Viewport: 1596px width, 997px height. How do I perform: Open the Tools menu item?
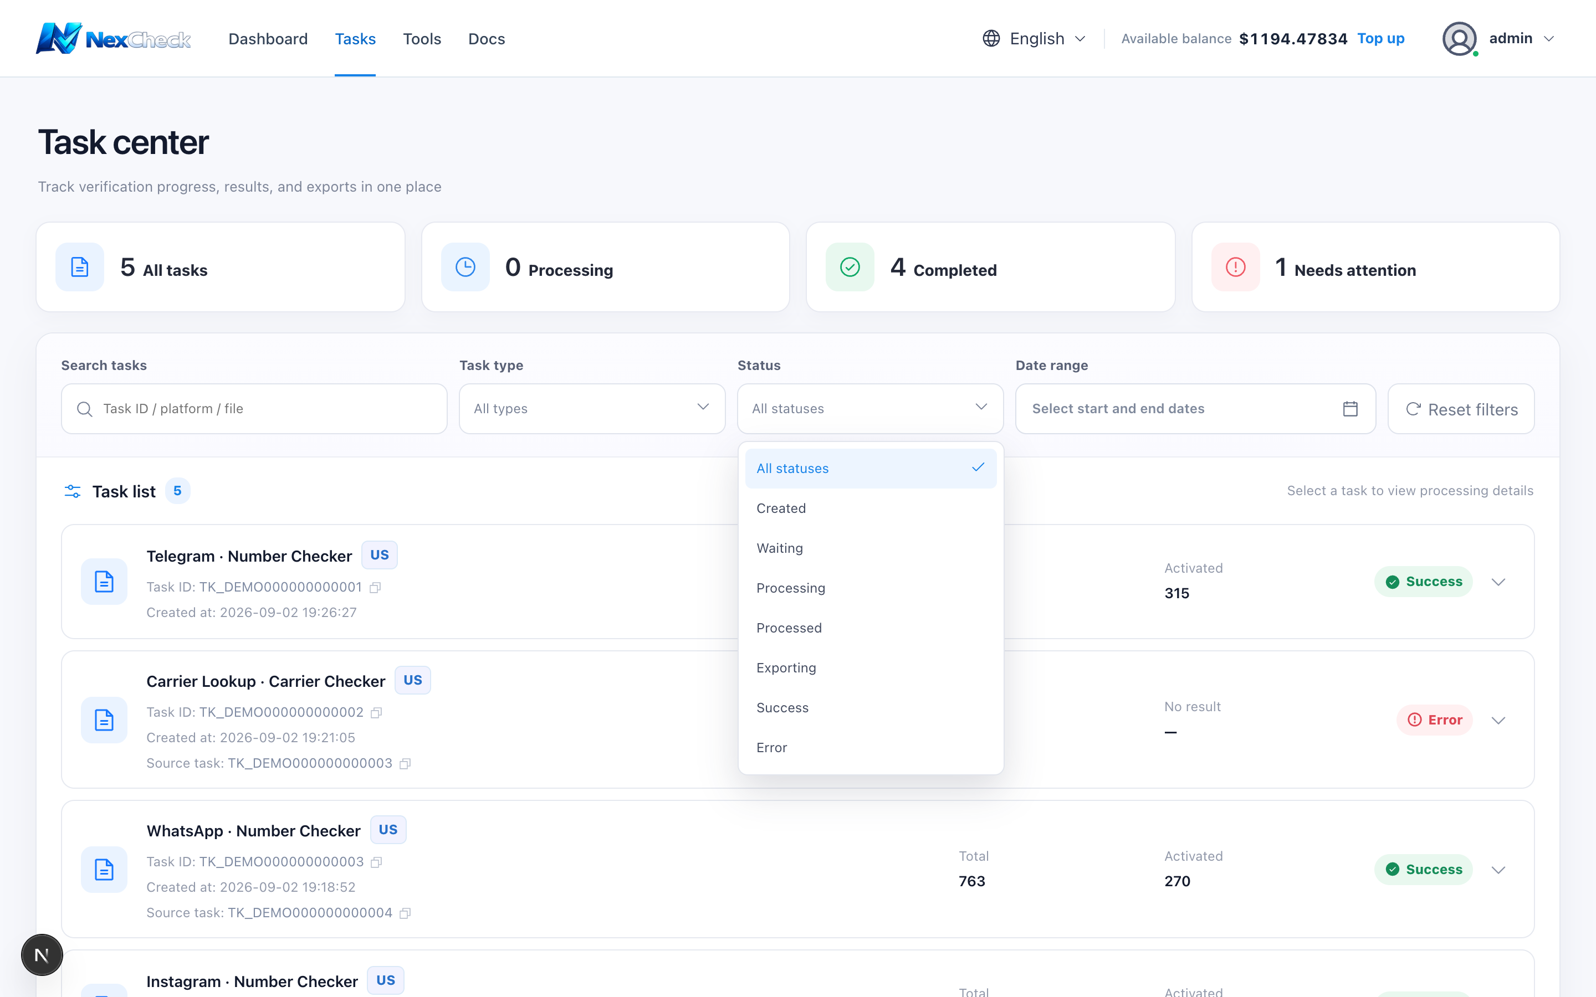(x=421, y=39)
